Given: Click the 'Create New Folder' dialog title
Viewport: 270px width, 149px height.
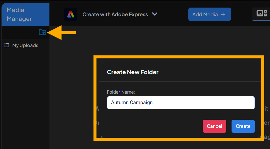Looking at the screenshot, I should click(133, 72).
